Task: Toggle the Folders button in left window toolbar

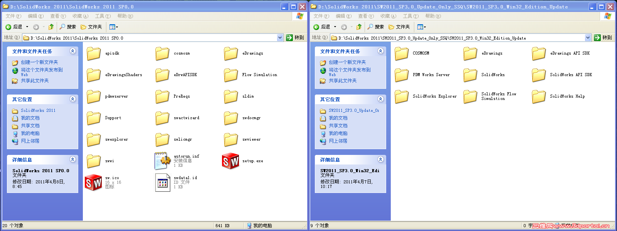Action: [91, 27]
